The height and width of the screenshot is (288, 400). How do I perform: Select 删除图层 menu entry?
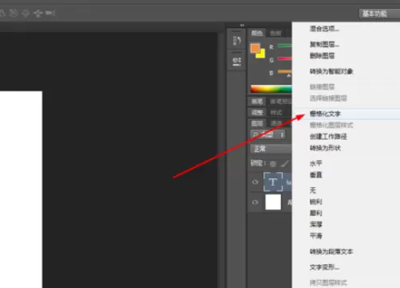tap(322, 56)
